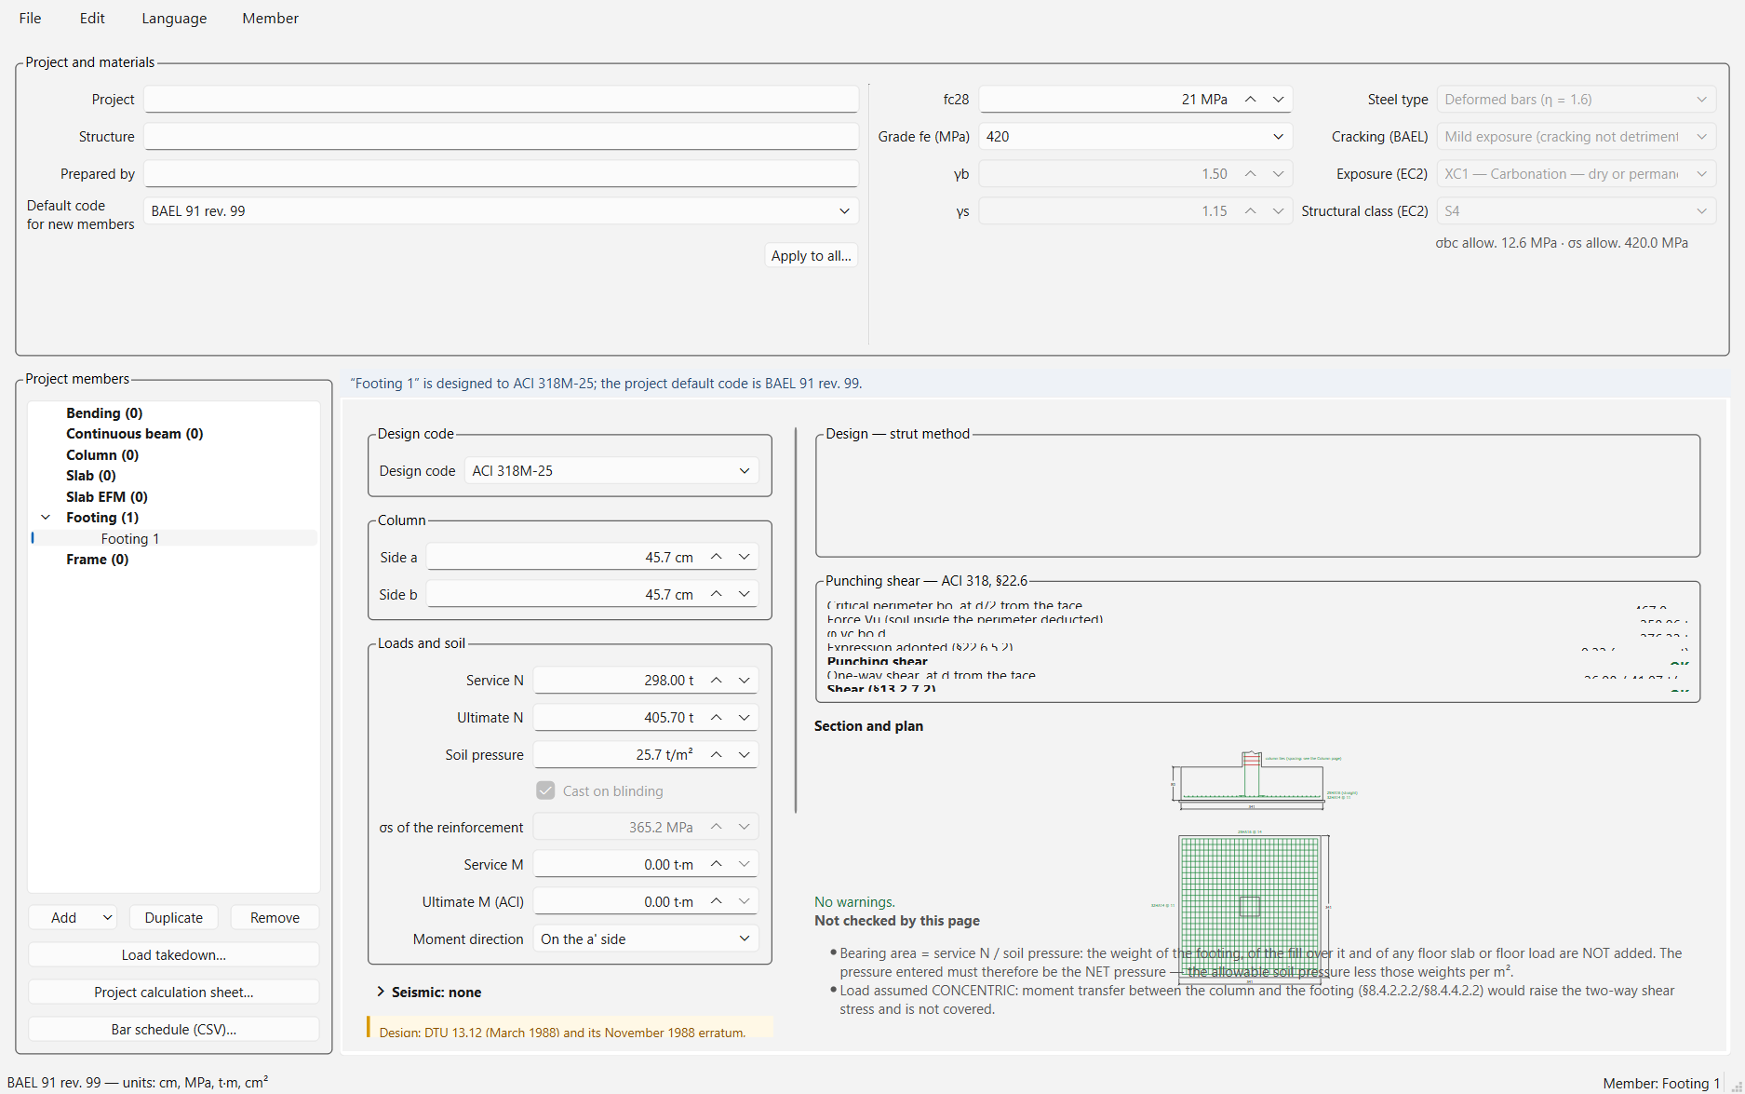Decrease Side a value with down arrow
The height and width of the screenshot is (1094, 1745).
(745, 557)
